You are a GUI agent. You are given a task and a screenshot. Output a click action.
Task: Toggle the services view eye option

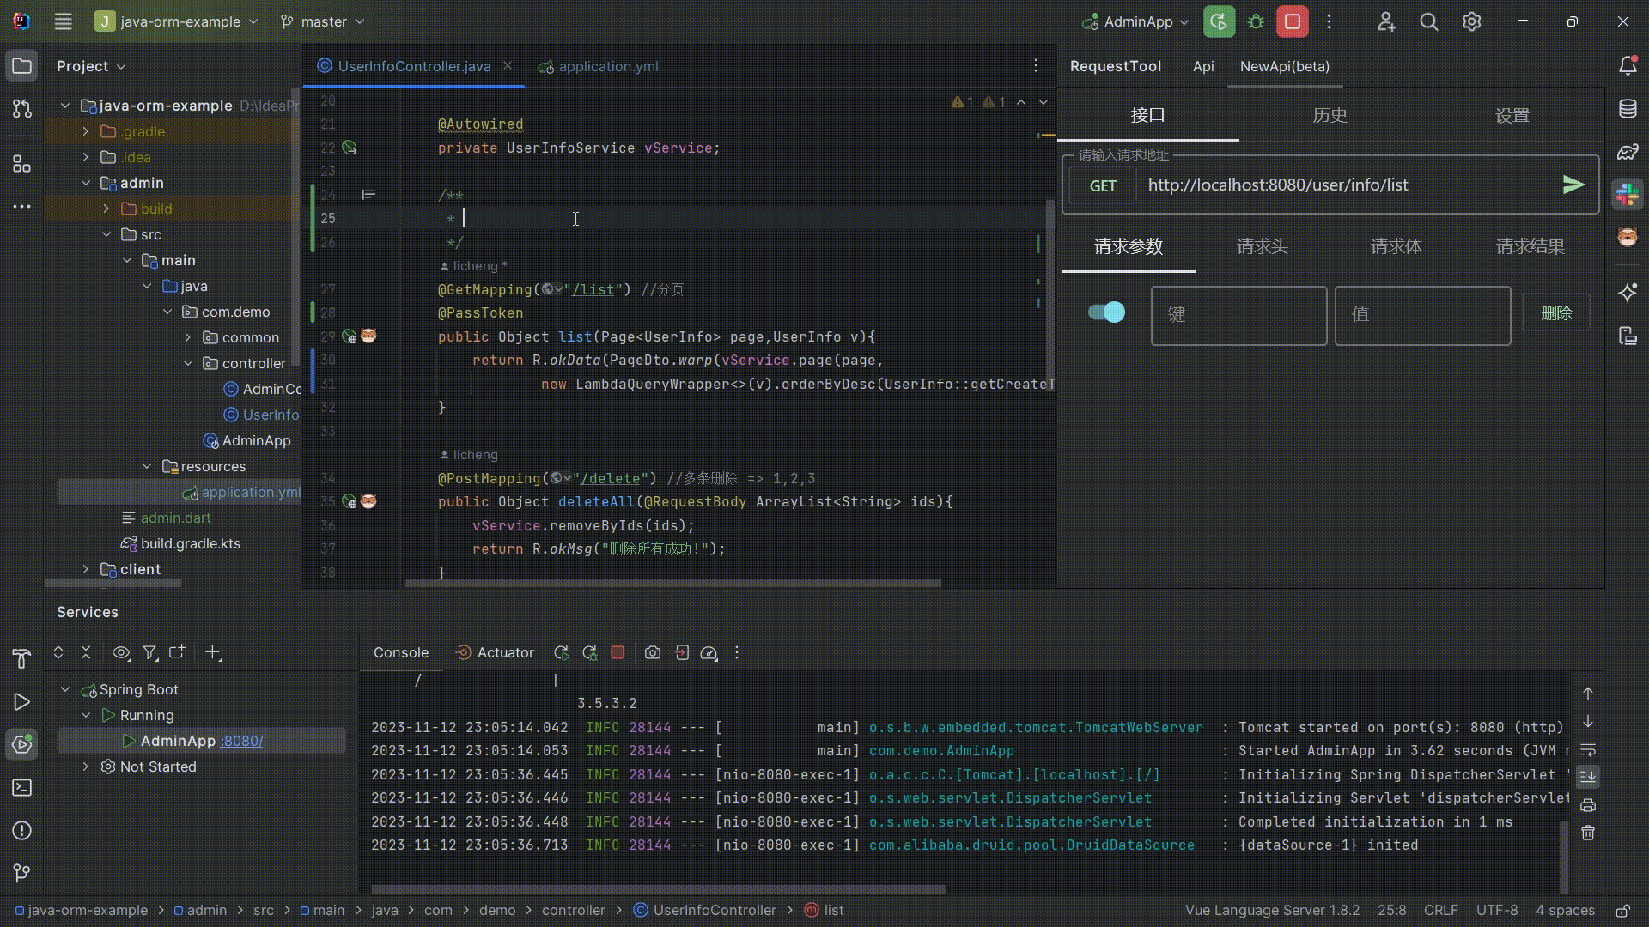(121, 653)
